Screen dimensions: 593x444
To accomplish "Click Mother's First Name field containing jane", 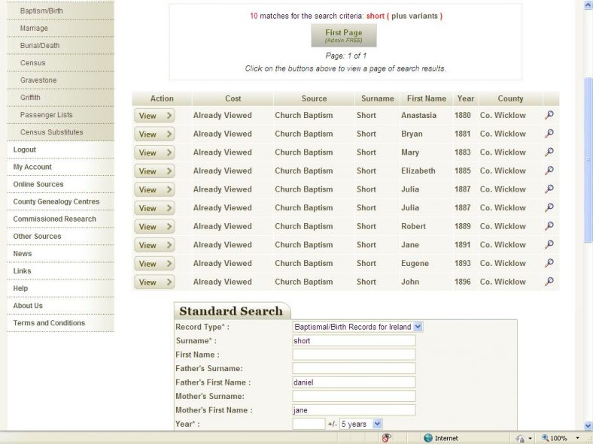I will (x=354, y=410).
